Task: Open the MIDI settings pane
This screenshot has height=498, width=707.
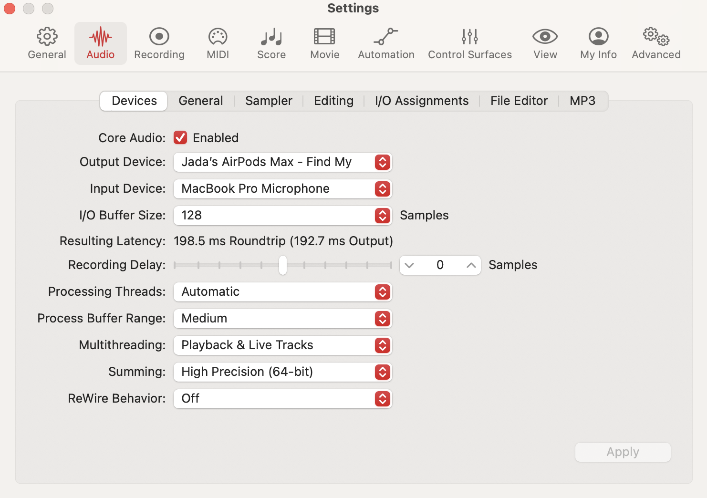Action: point(218,37)
